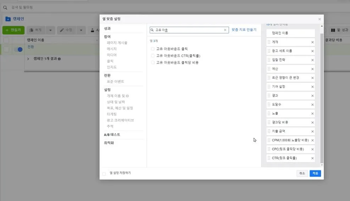The width and height of the screenshot is (350, 201).
Task: Jump to 미디어 subcategory
Action: coord(112,55)
